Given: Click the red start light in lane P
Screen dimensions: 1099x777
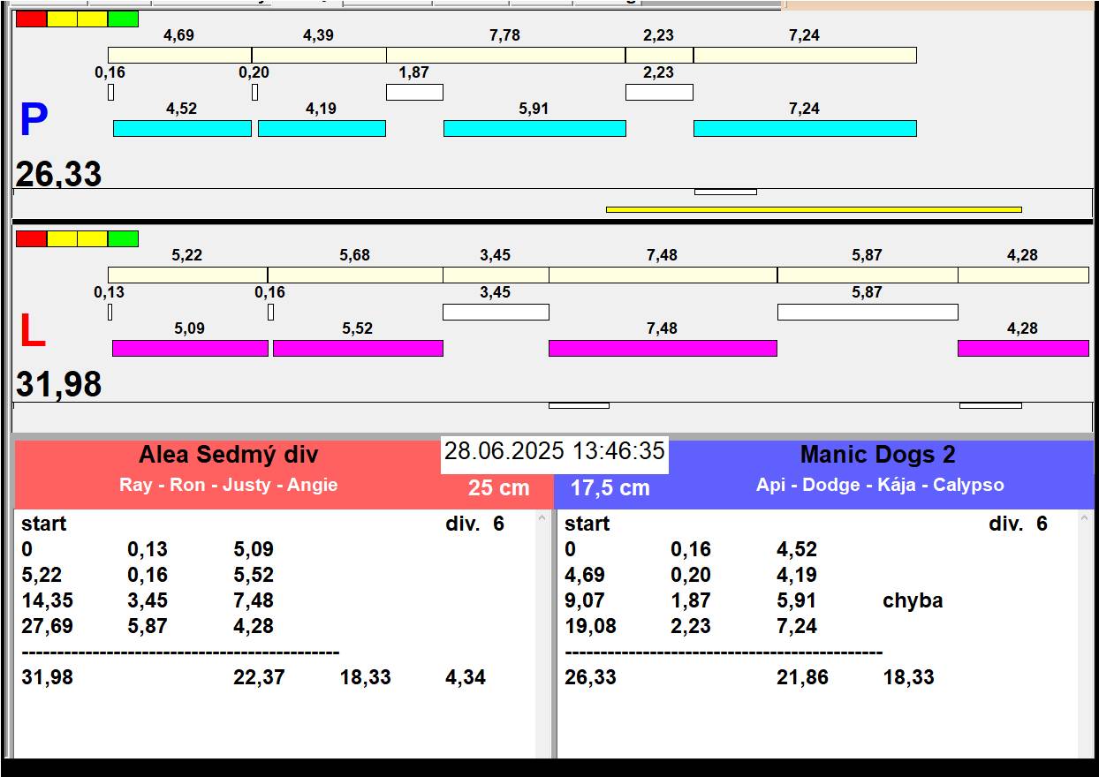Looking at the screenshot, I should (31, 19).
